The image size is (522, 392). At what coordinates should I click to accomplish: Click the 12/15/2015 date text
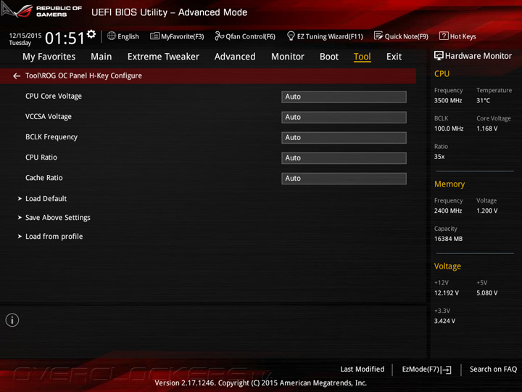point(25,36)
